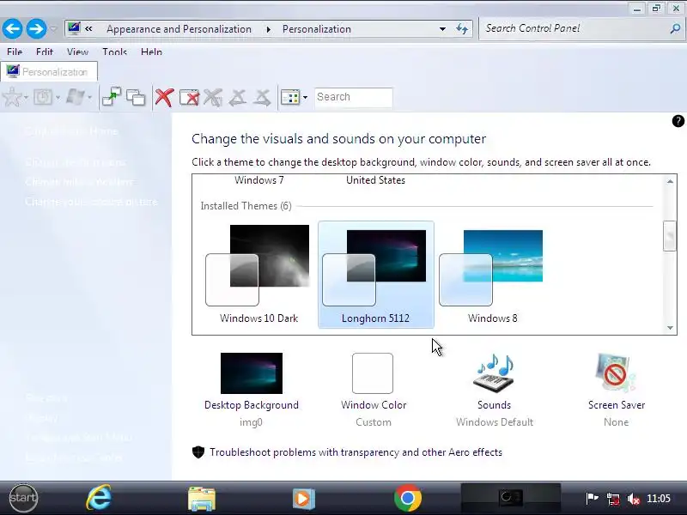Open the Tools menu

114,51
